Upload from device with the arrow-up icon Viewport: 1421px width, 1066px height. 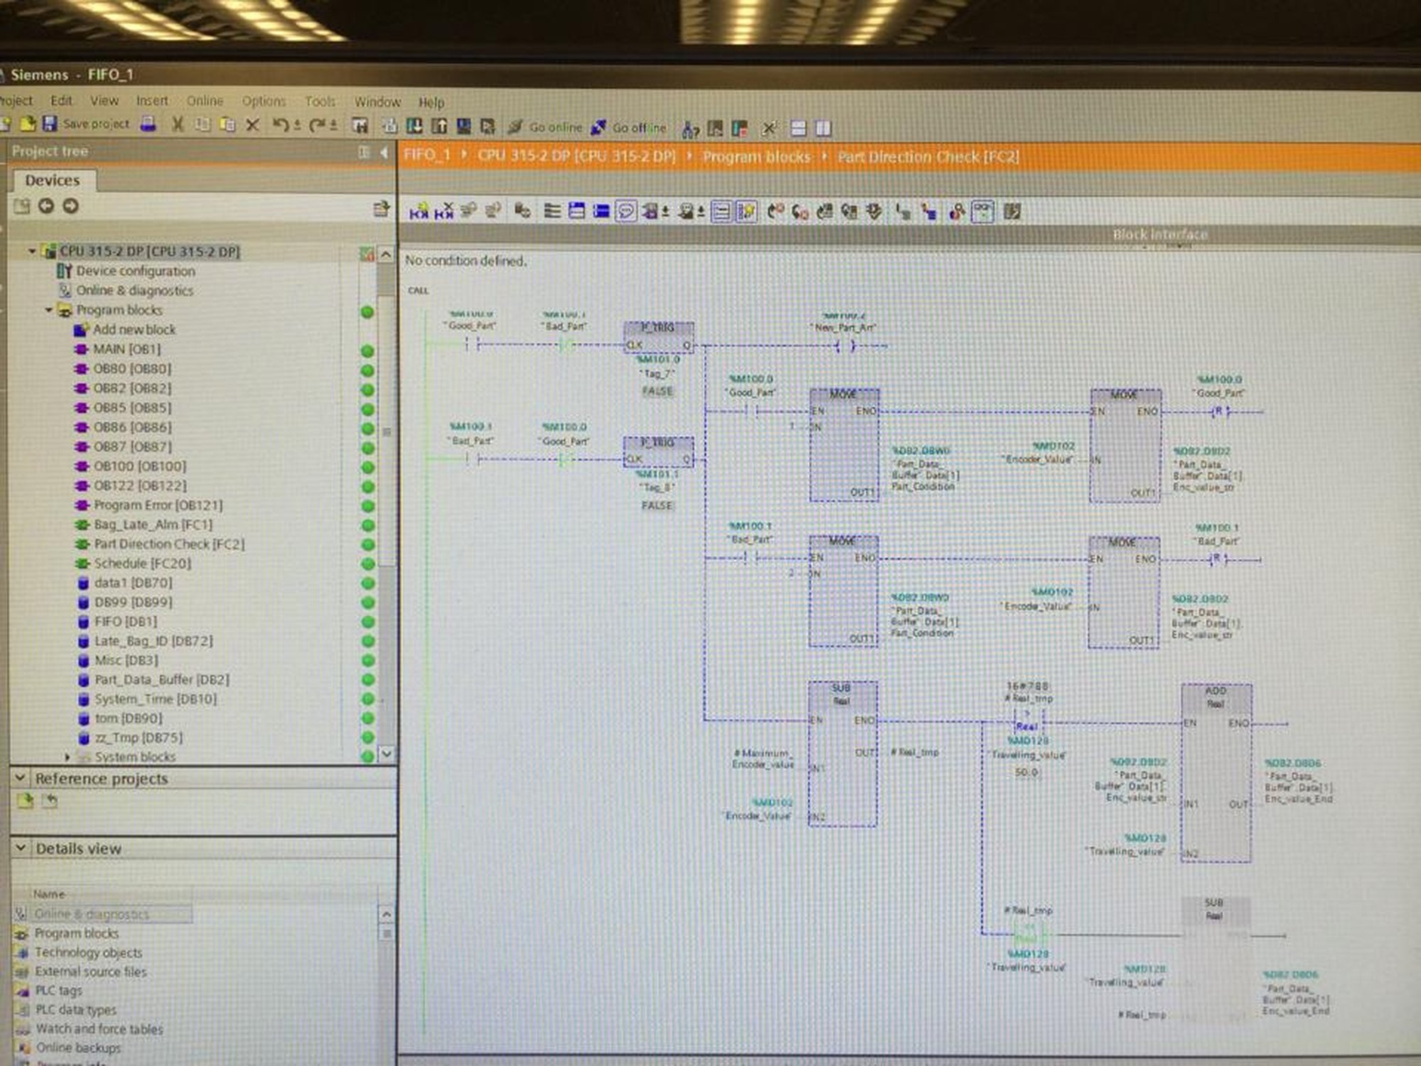click(x=439, y=126)
